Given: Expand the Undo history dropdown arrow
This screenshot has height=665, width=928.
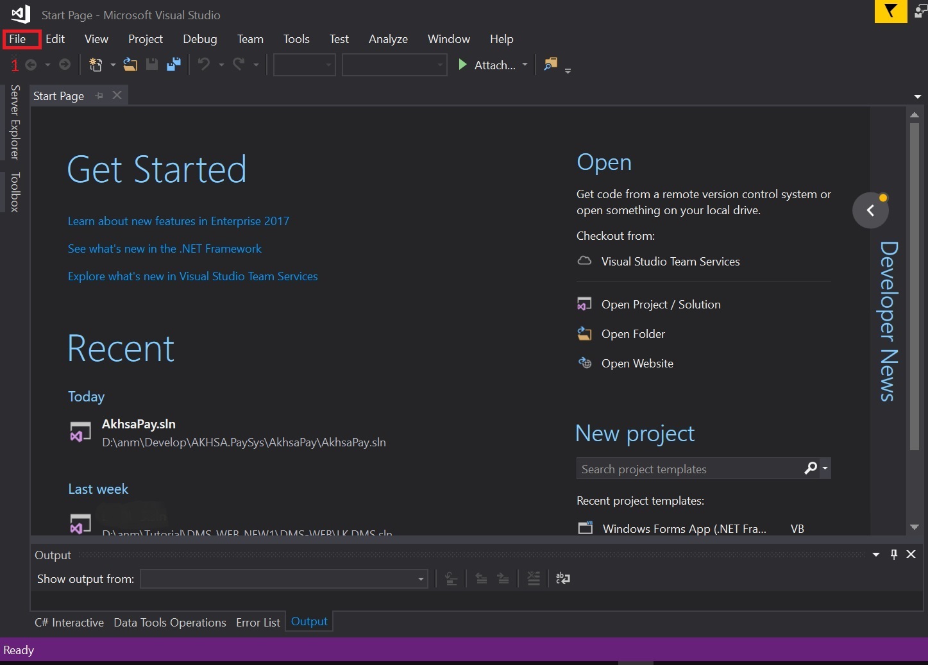Looking at the screenshot, I should [221, 65].
